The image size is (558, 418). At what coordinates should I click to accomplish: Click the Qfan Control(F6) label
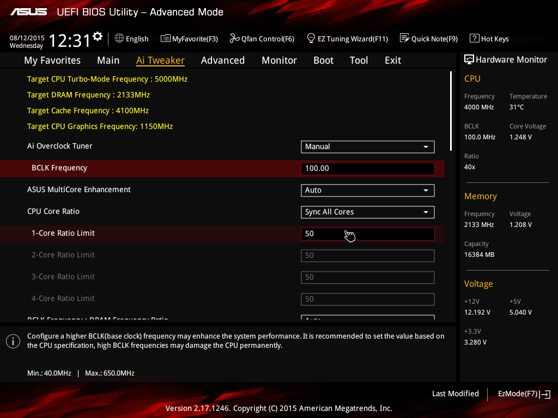point(268,39)
